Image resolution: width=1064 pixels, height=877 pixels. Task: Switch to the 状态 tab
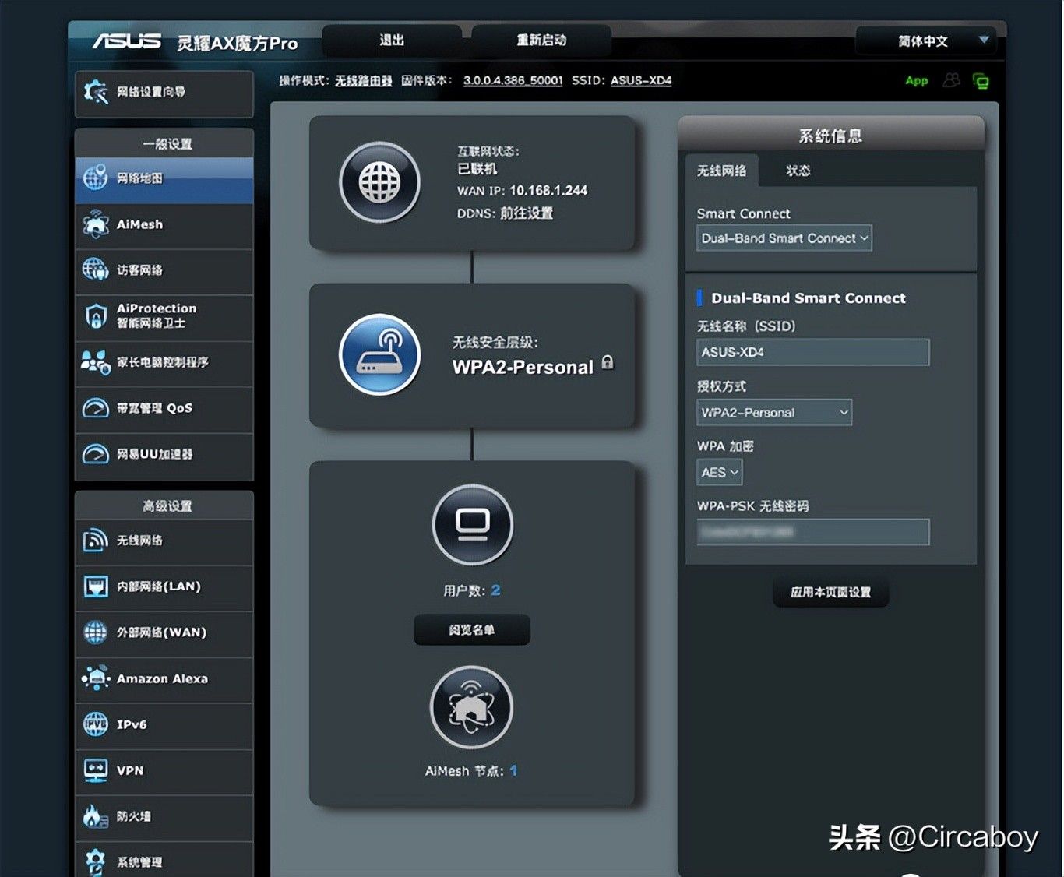pos(798,171)
